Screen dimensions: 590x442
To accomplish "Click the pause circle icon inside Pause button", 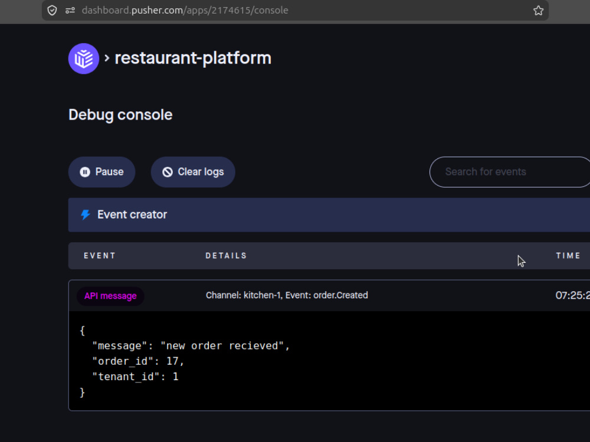I will (85, 172).
